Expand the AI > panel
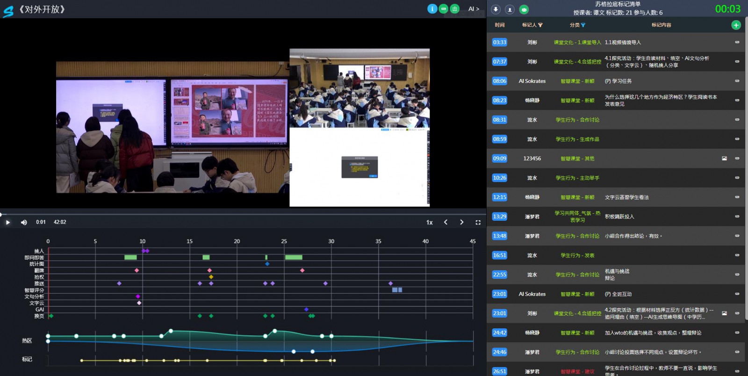This screenshot has width=748, height=376. (474, 9)
